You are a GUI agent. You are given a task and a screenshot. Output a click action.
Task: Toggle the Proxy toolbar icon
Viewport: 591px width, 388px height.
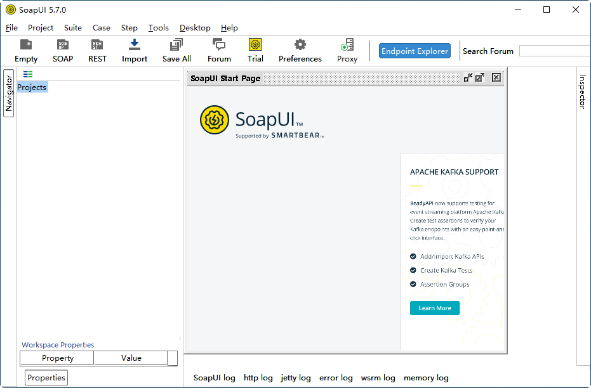point(347,51)
